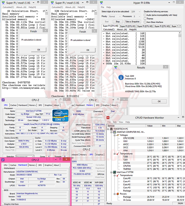The width and height of the screenshot is (185, 206).
Task: Toggle the Aero Glass Interface checkbox
Action: coord(145,22)
